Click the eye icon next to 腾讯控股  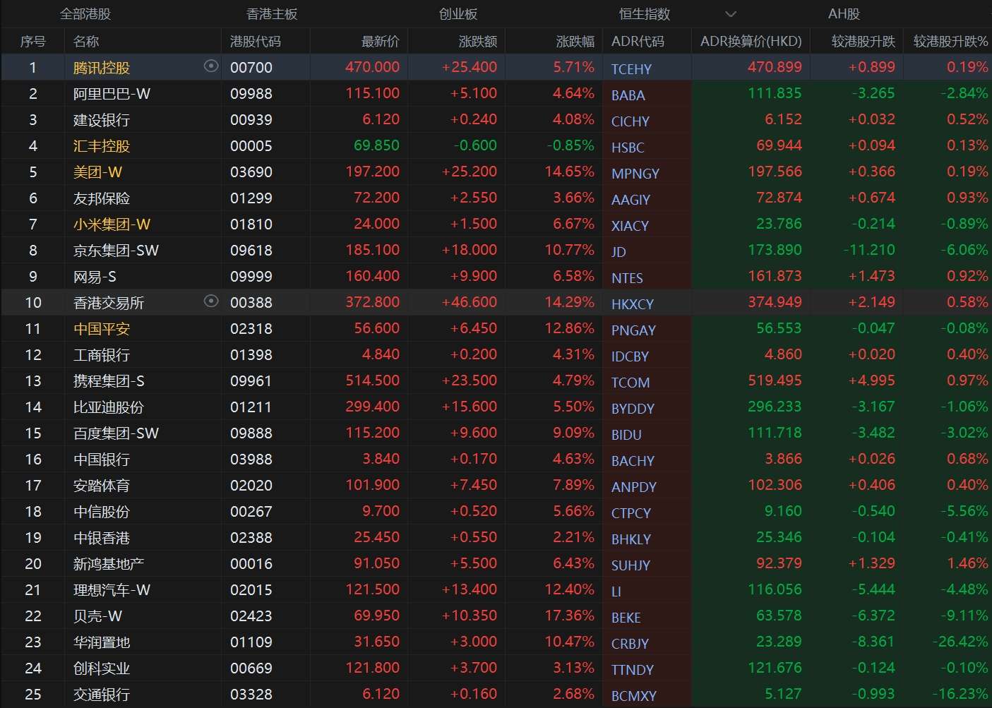click(210, 66)
